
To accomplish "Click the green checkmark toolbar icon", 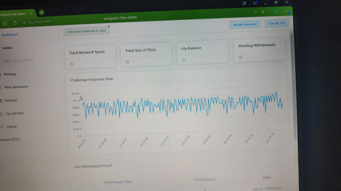I will click(x=277, y=11).
